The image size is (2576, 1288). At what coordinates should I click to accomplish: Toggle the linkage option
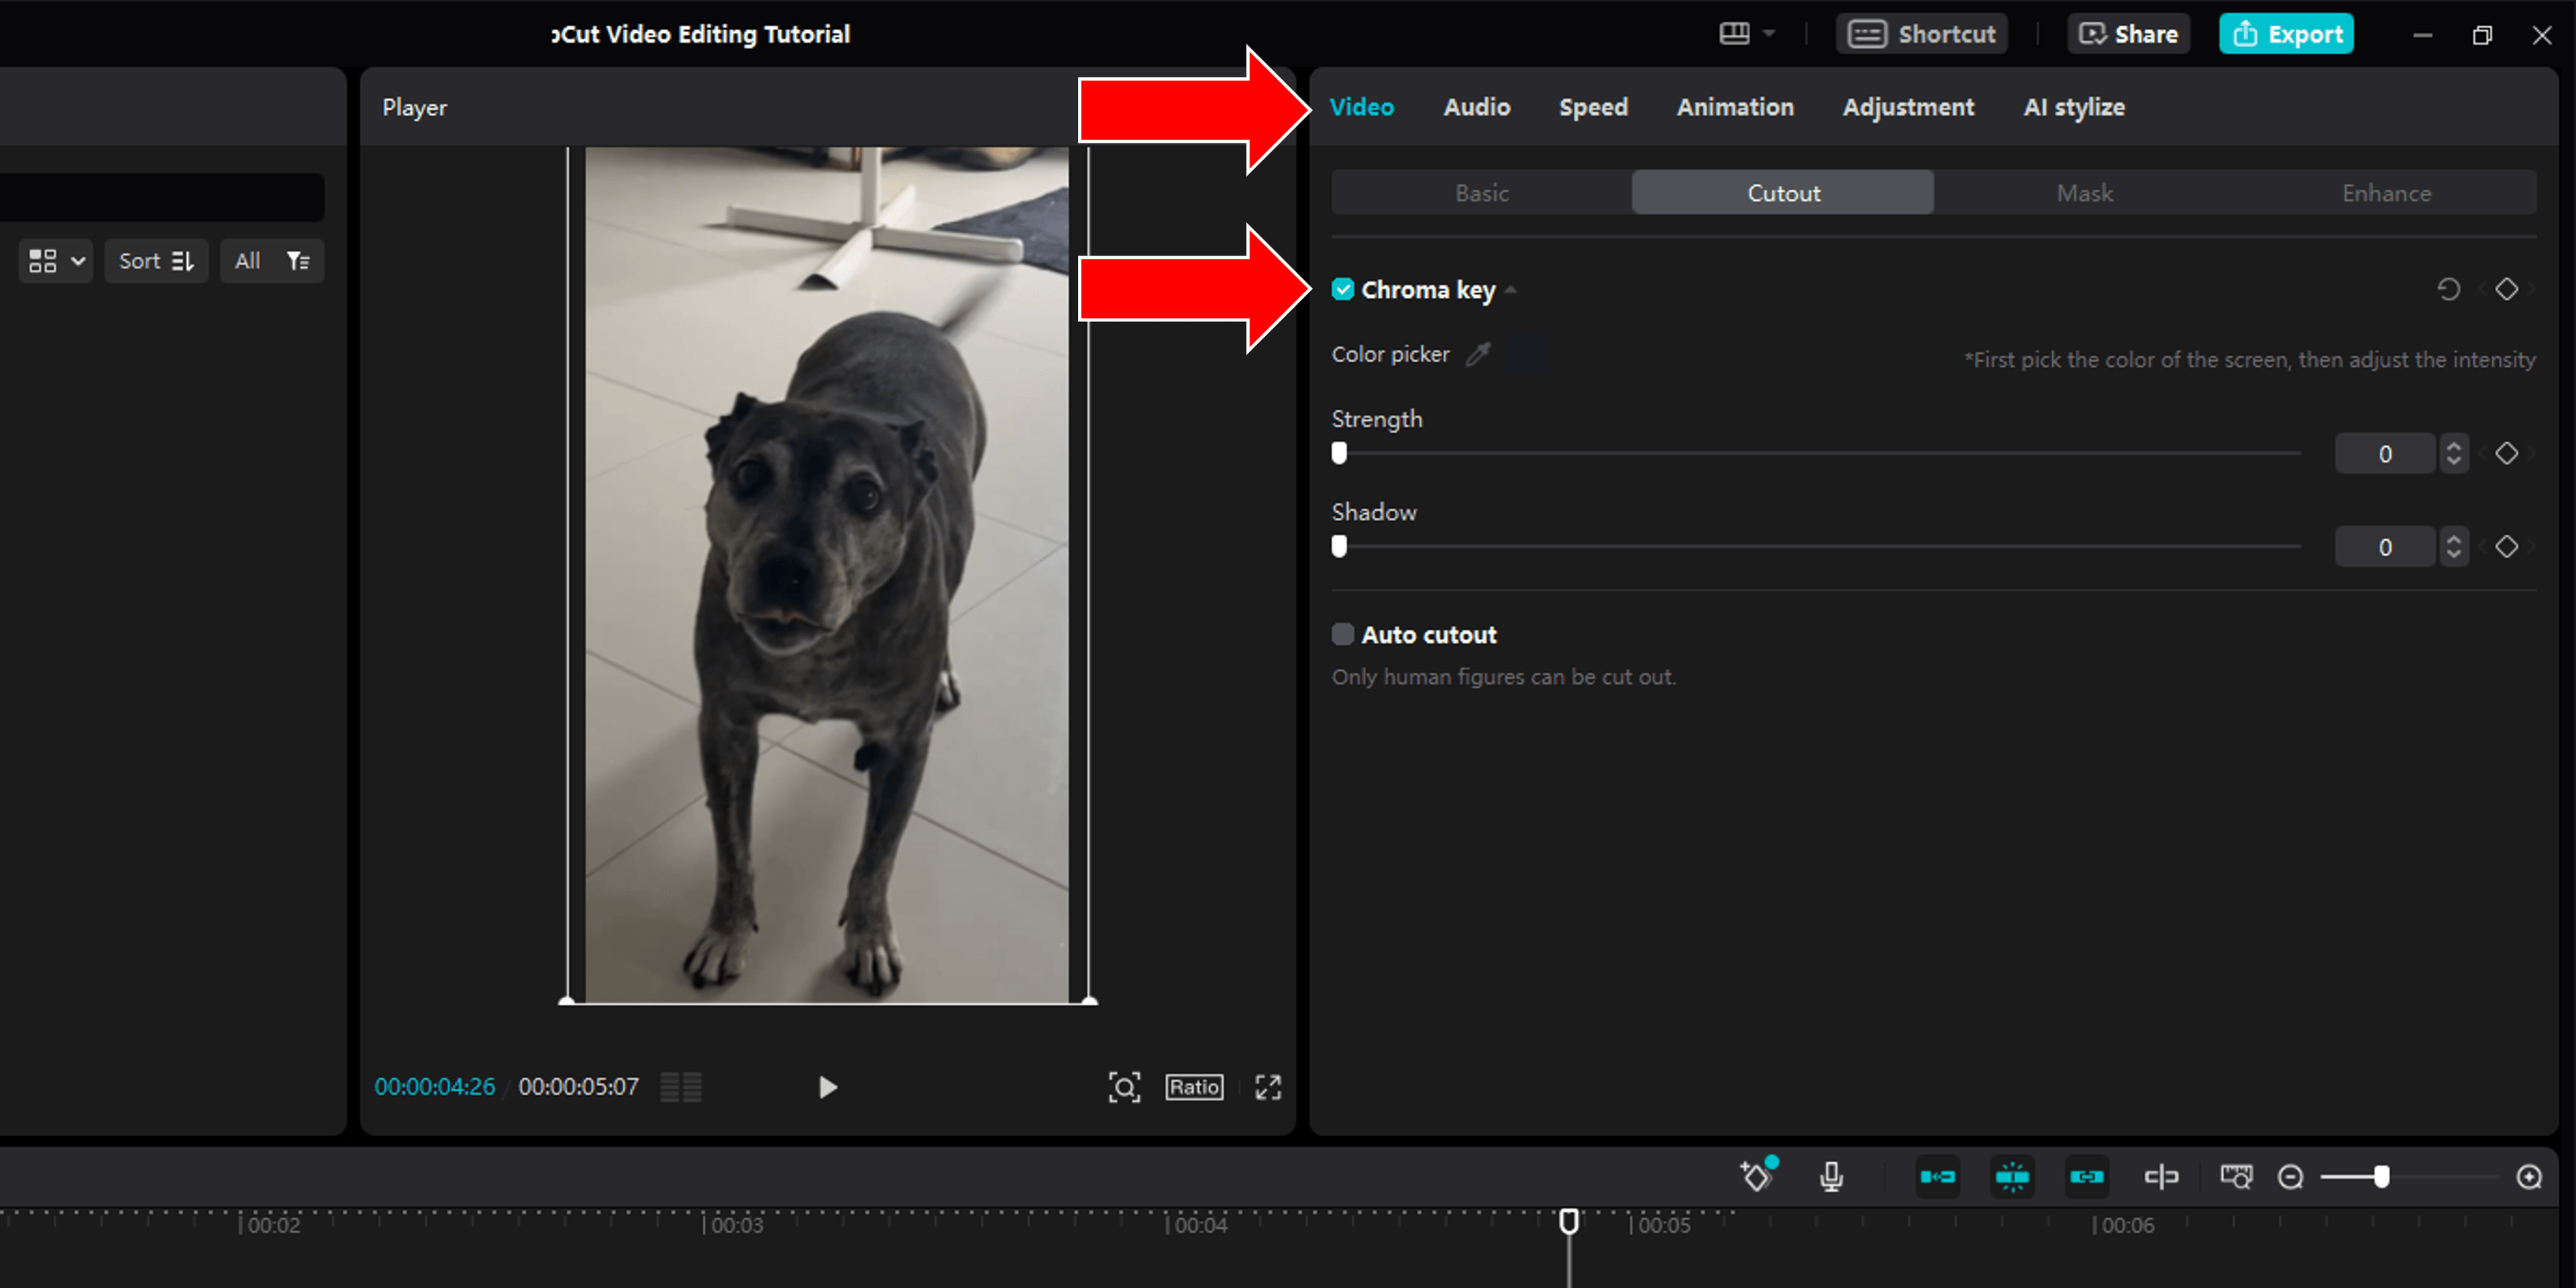(2086, 1177)
